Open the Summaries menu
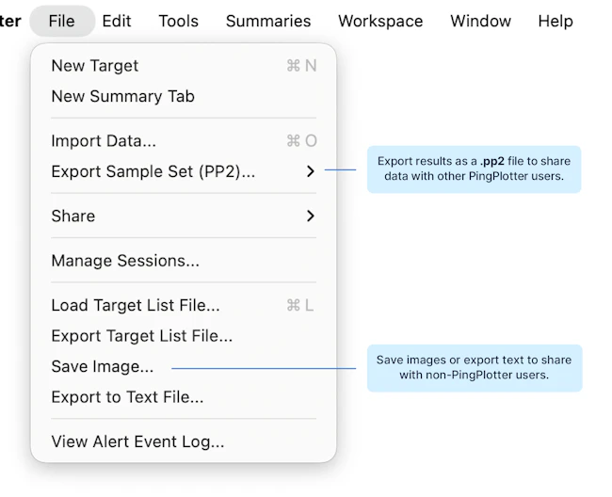Screen dimensions: 612x497 (268, 21)
